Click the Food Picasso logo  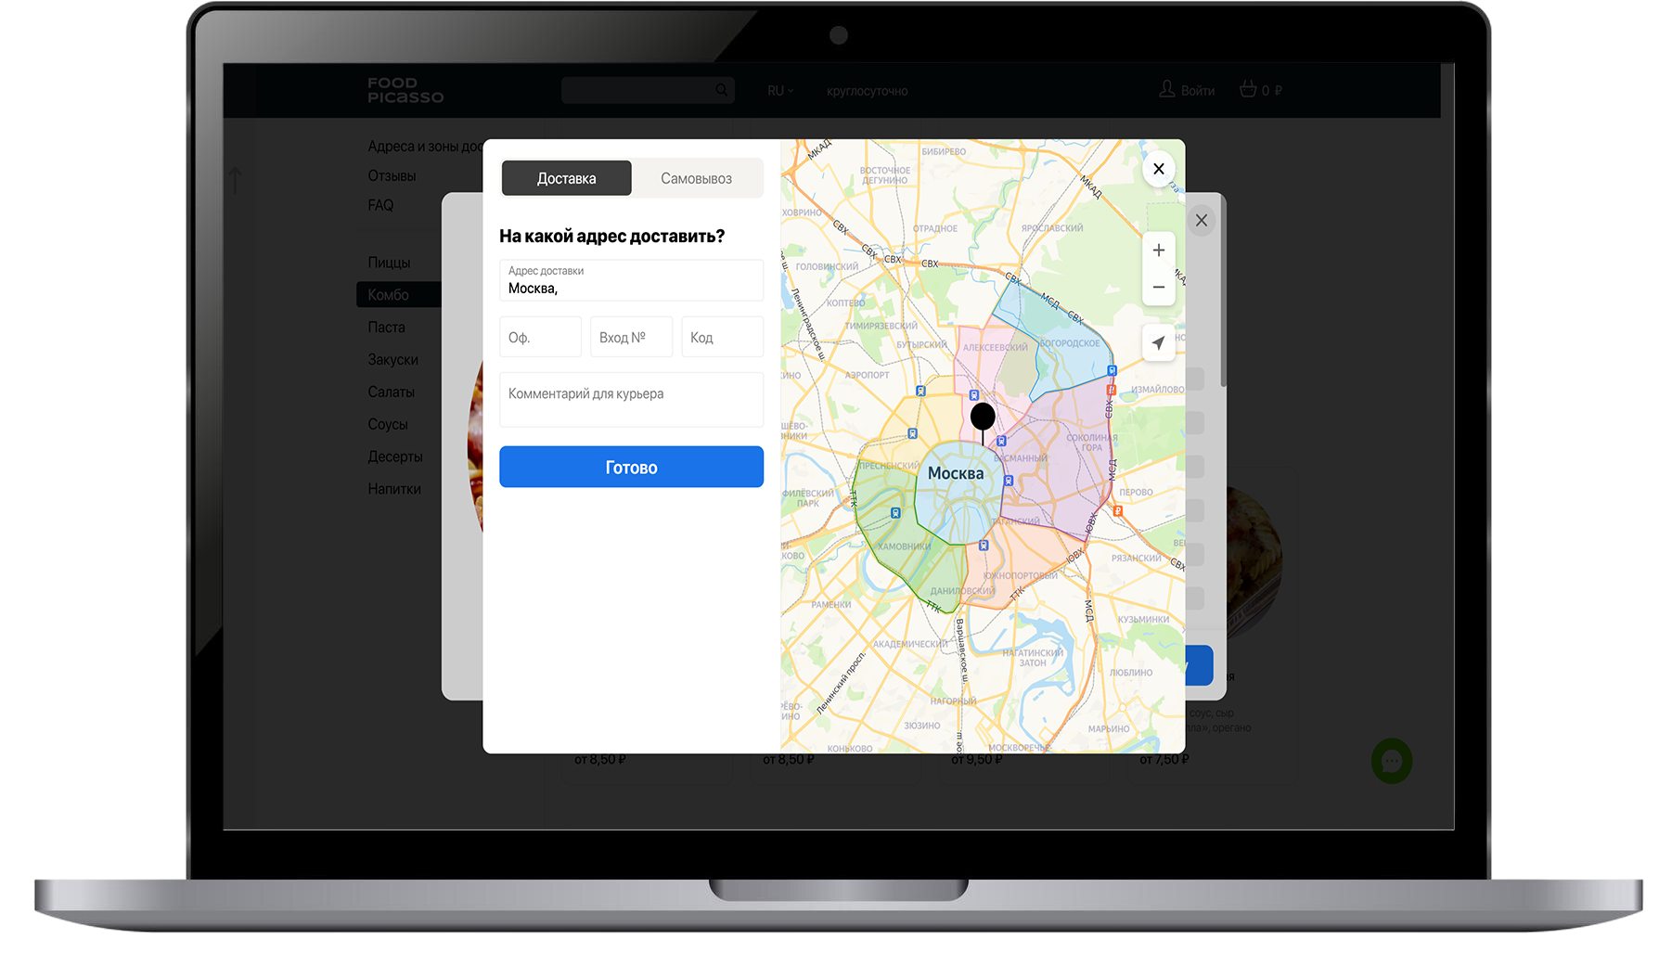coord(405,90)
